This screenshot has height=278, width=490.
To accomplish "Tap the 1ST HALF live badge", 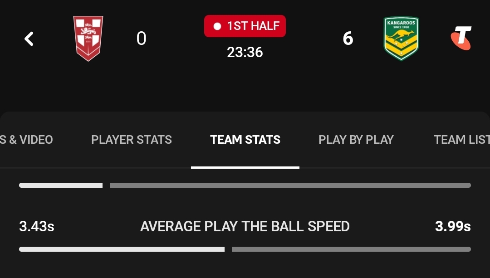I will coord(245,26).
